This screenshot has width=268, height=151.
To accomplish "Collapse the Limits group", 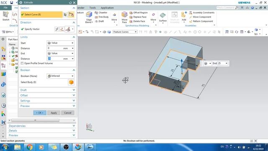I will pos(74,37).
